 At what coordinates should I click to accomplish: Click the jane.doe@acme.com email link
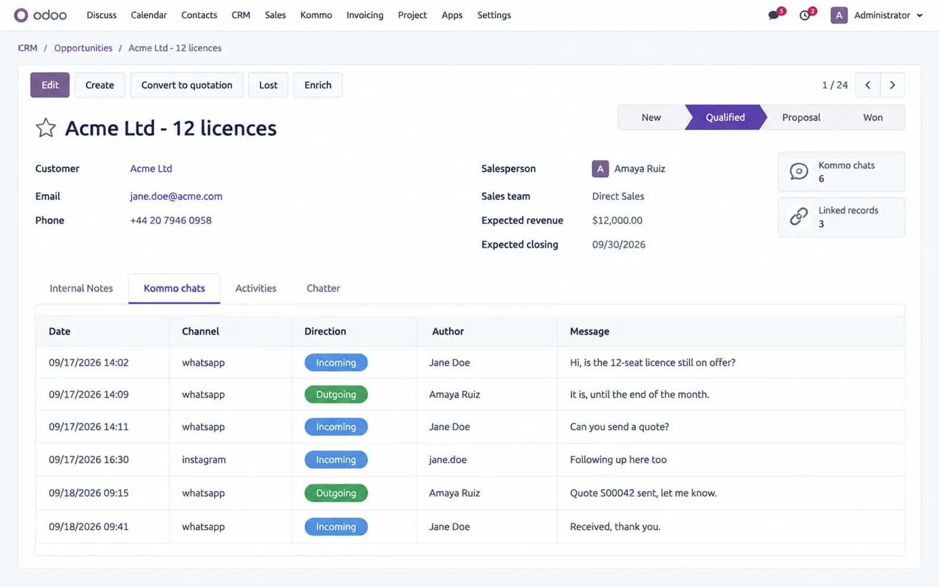[x=176, y=196]
